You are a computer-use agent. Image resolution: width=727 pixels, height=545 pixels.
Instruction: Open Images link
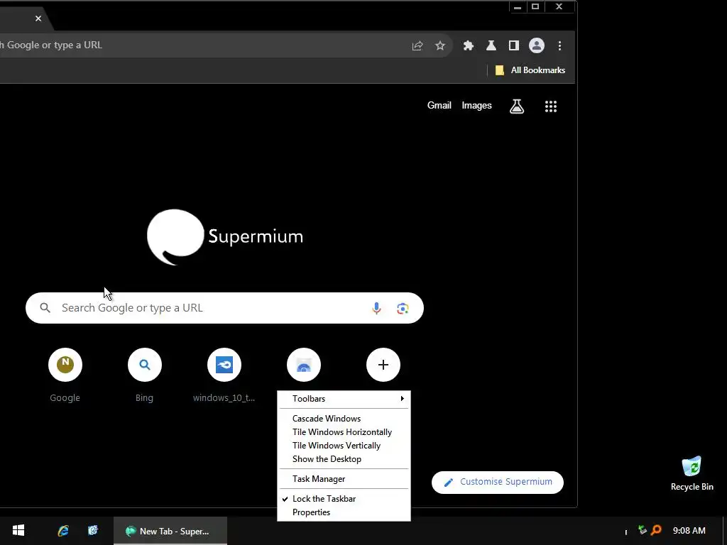pyautogui.click(x=476, y=106)
